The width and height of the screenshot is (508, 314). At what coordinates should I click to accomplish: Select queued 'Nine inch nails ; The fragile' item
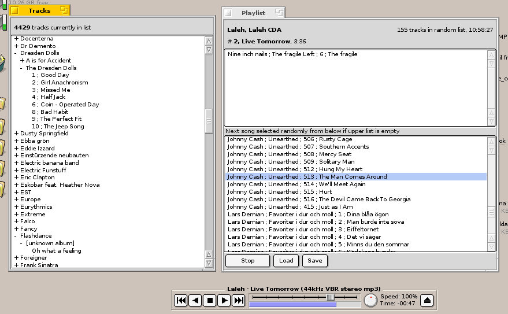(x=292, y=54)
